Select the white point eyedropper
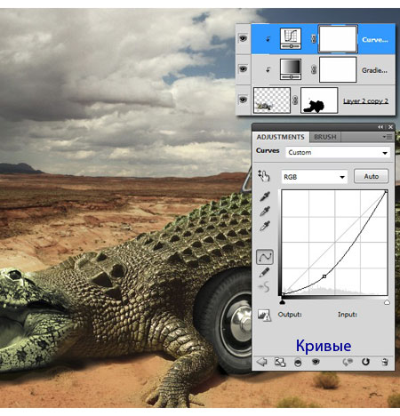Image resolution: width=400 pixels, height=416 pixels. [x=265, y=226]
